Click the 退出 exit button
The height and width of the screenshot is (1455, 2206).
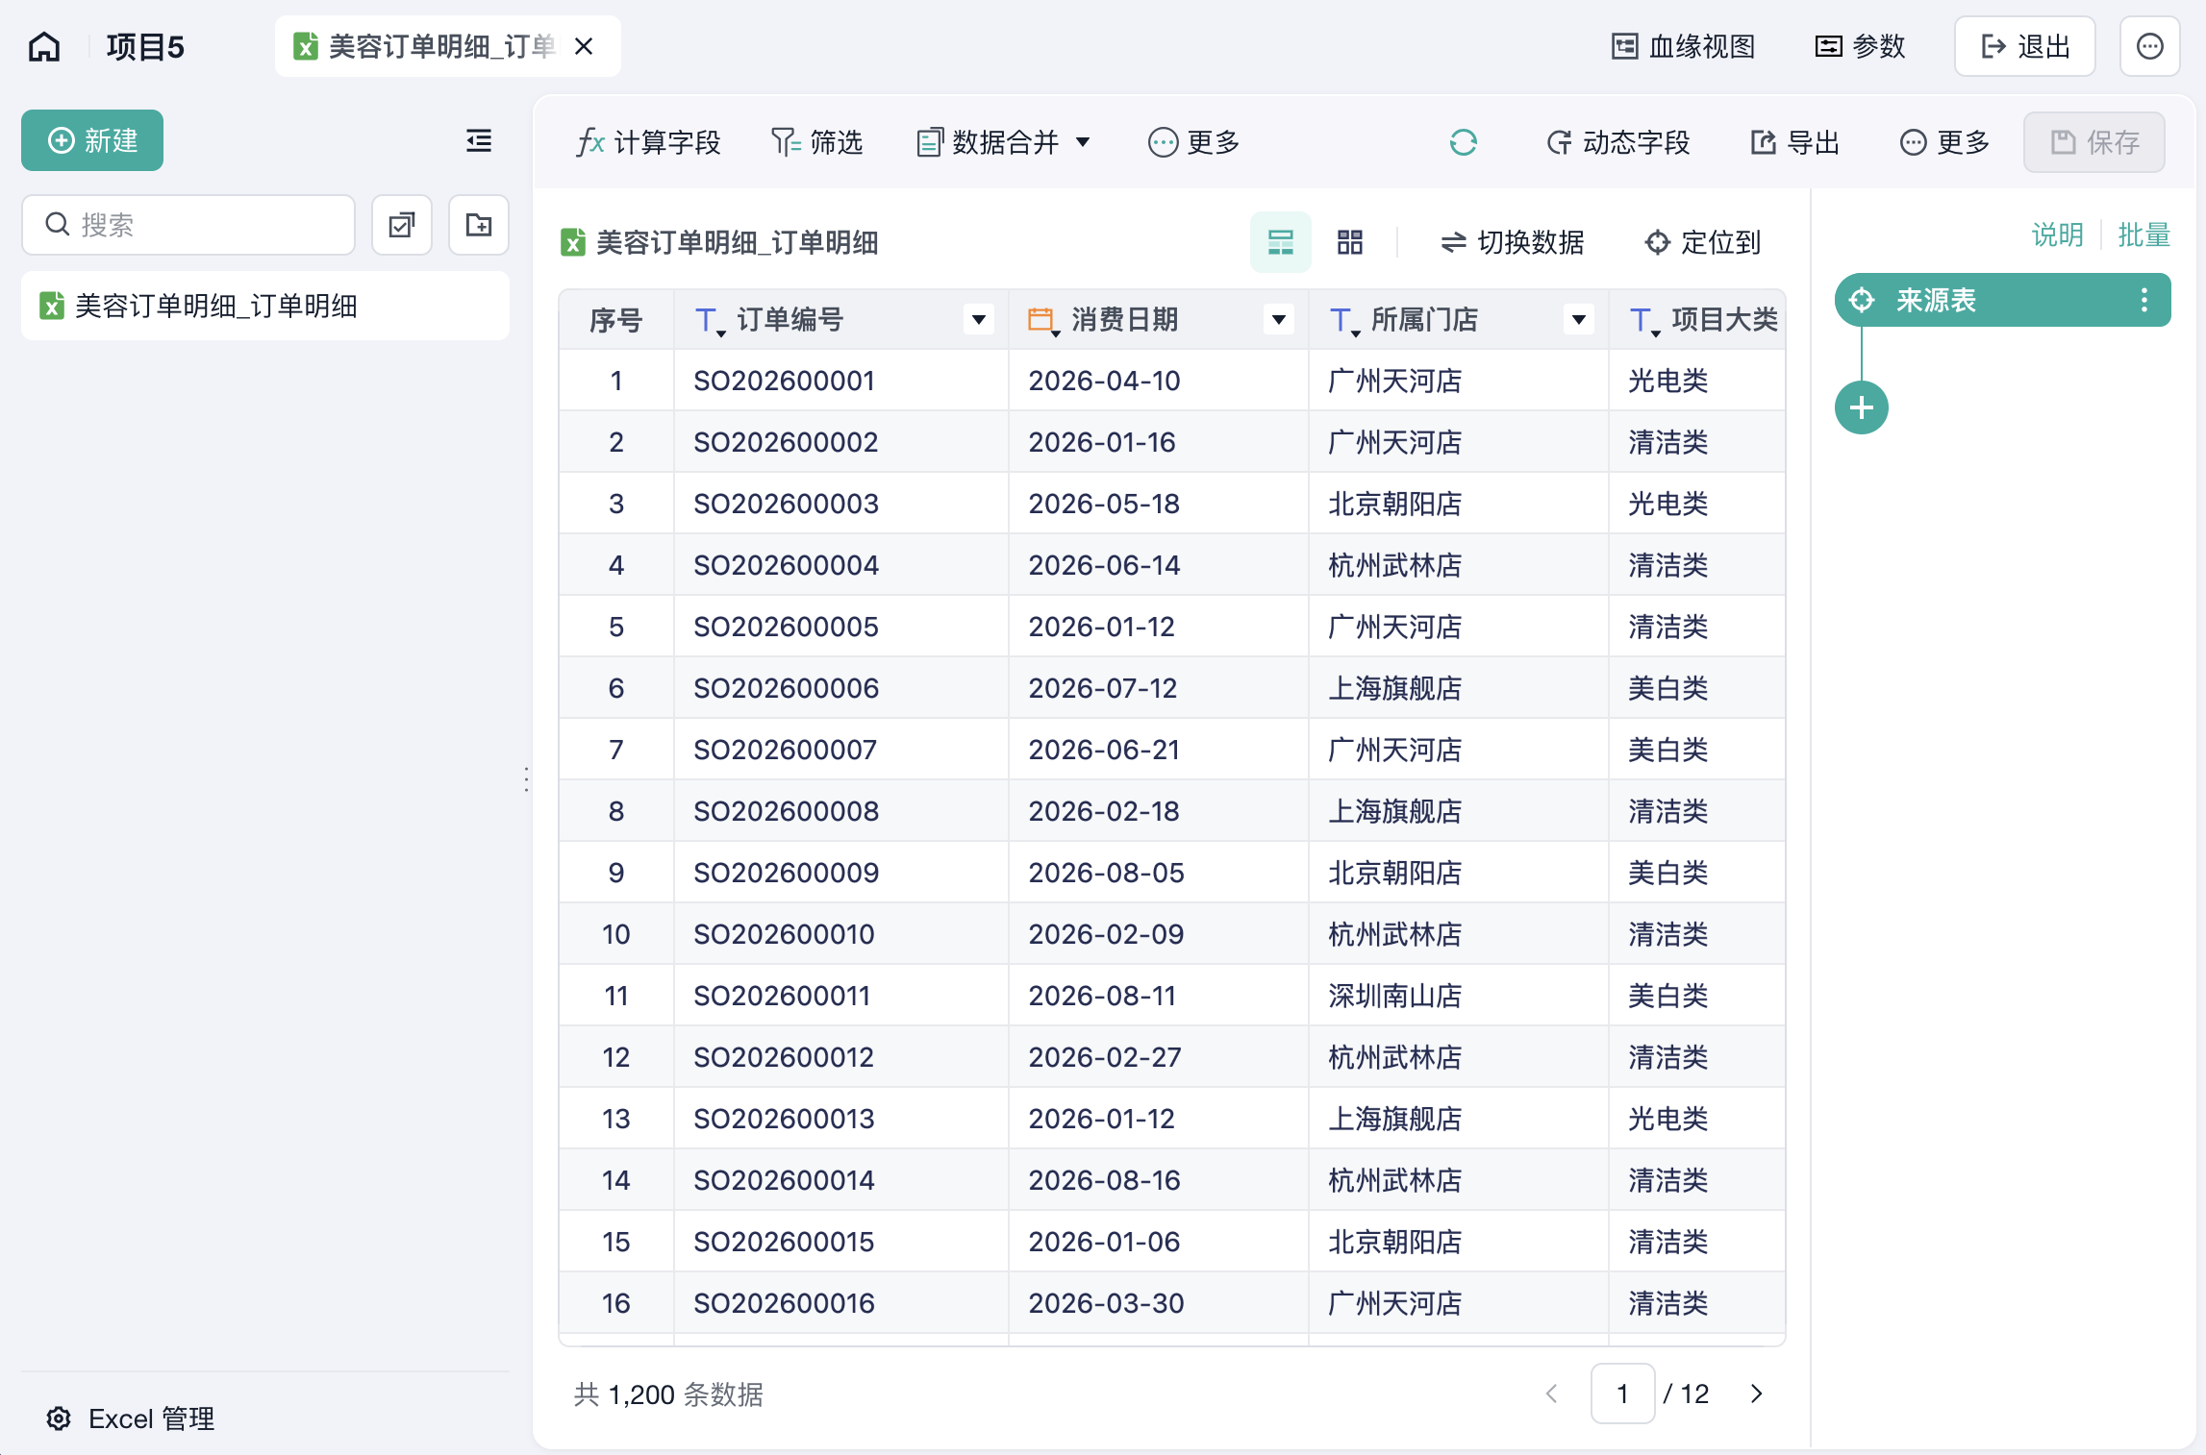click(x=2025, y=46)
